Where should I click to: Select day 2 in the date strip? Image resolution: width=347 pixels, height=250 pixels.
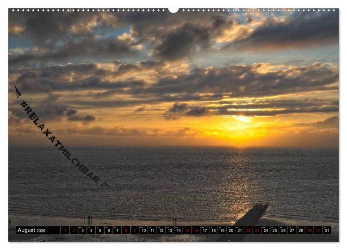(74, 230)
